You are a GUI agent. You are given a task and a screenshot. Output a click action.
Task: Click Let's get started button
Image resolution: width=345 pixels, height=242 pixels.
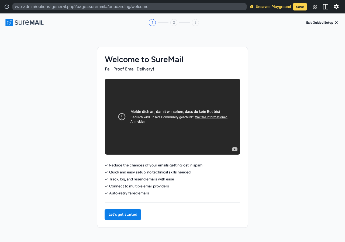pos(123,215)
